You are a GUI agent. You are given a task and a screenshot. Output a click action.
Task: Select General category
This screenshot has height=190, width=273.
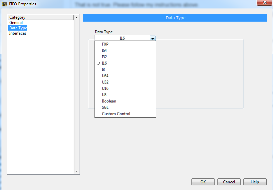tap(16, 23)
